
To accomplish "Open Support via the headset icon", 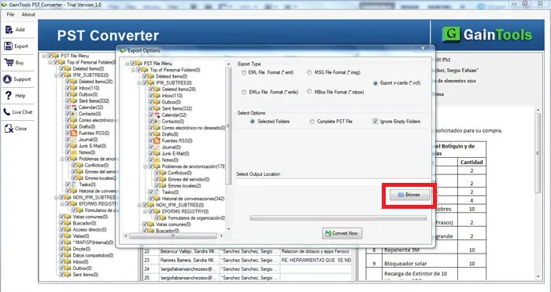I will click(7, 79).
